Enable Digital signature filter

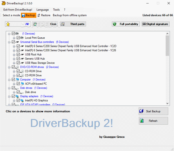coord(155,24)
